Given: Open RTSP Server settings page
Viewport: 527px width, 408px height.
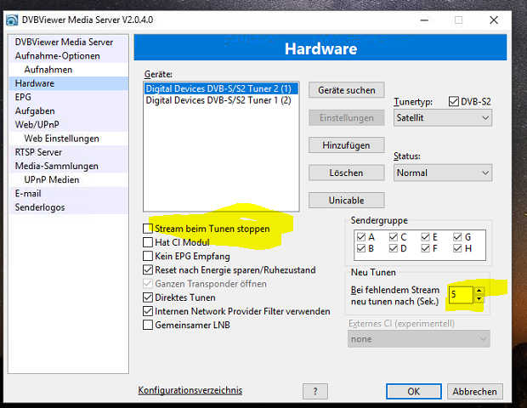Looking at the screenshot, I should click(68, 152).
